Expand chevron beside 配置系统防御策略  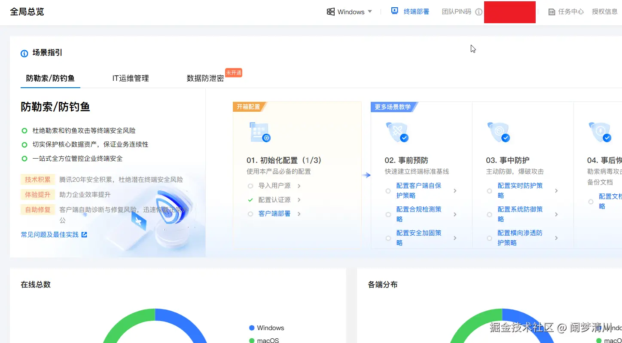pyautogui.click(x=556, y=214)
